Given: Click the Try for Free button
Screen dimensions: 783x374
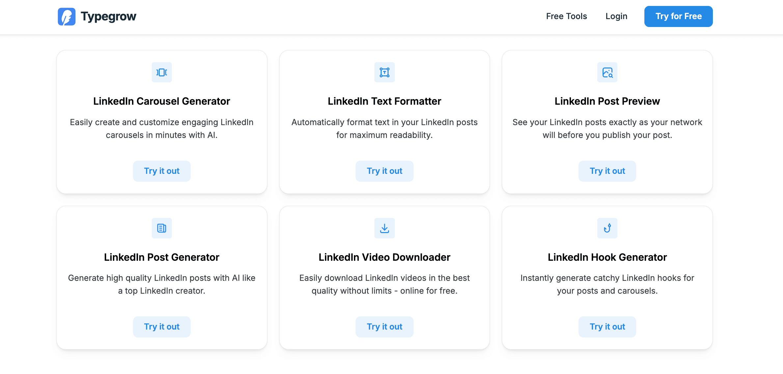Looking at the screenshot, I should (x=679, y=16).
